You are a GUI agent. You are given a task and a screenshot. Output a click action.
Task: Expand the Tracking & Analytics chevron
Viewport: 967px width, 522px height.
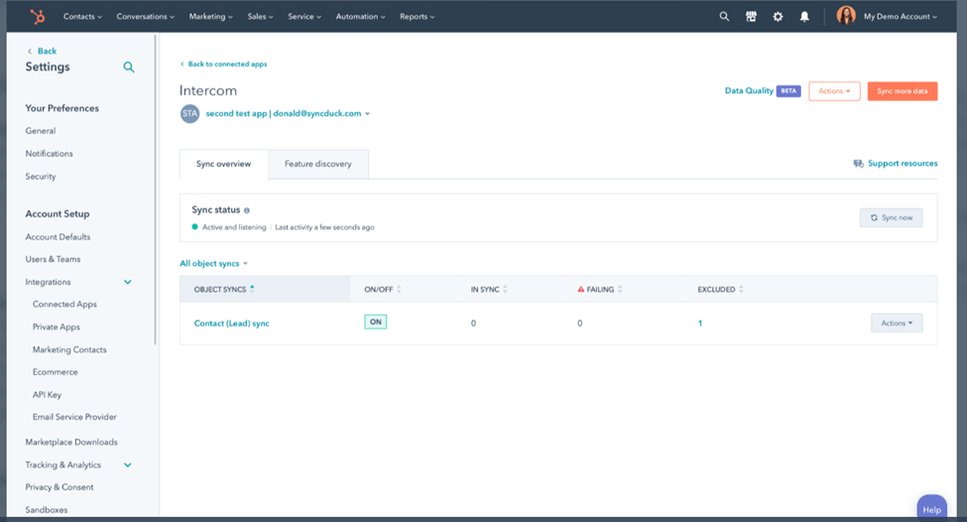pos(128,465)
